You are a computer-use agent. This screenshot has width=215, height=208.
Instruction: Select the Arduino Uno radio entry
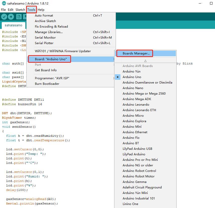tap(145, 77)
